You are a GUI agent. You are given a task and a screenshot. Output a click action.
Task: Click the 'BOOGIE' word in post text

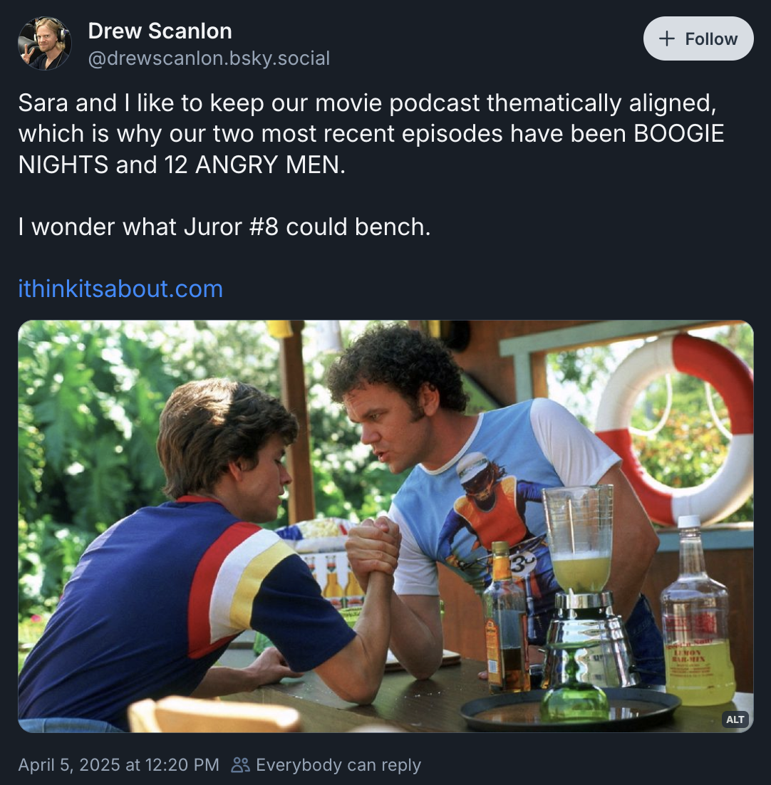click(x=679, y=134)
